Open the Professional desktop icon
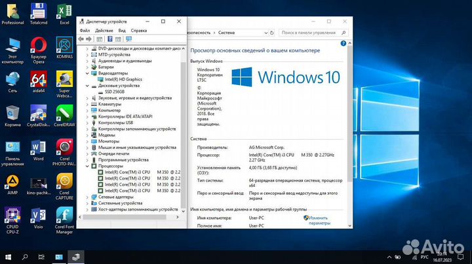Screen dimensions: 472x264 click(x=12, y=14)
